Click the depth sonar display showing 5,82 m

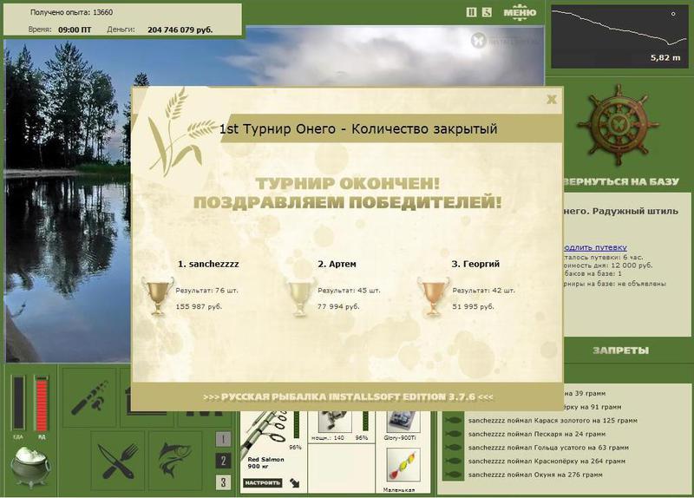tap(619, 36)
